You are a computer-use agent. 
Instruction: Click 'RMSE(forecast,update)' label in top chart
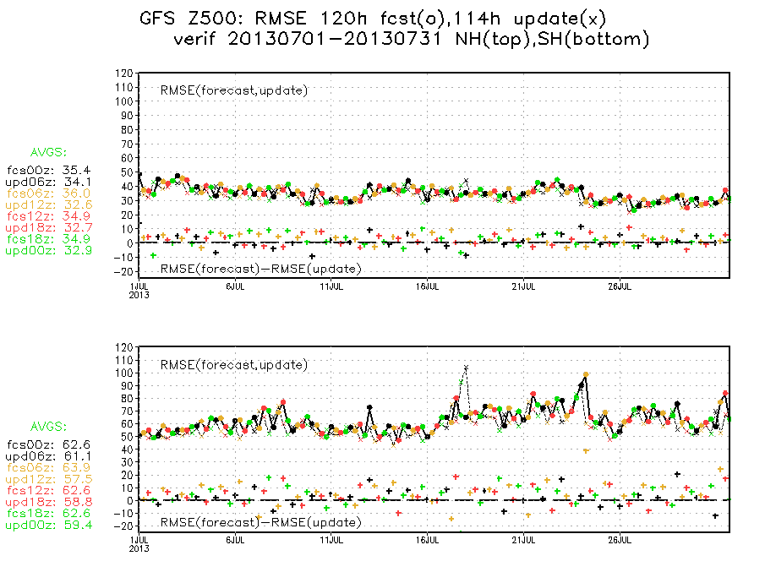tap(234, 90)
